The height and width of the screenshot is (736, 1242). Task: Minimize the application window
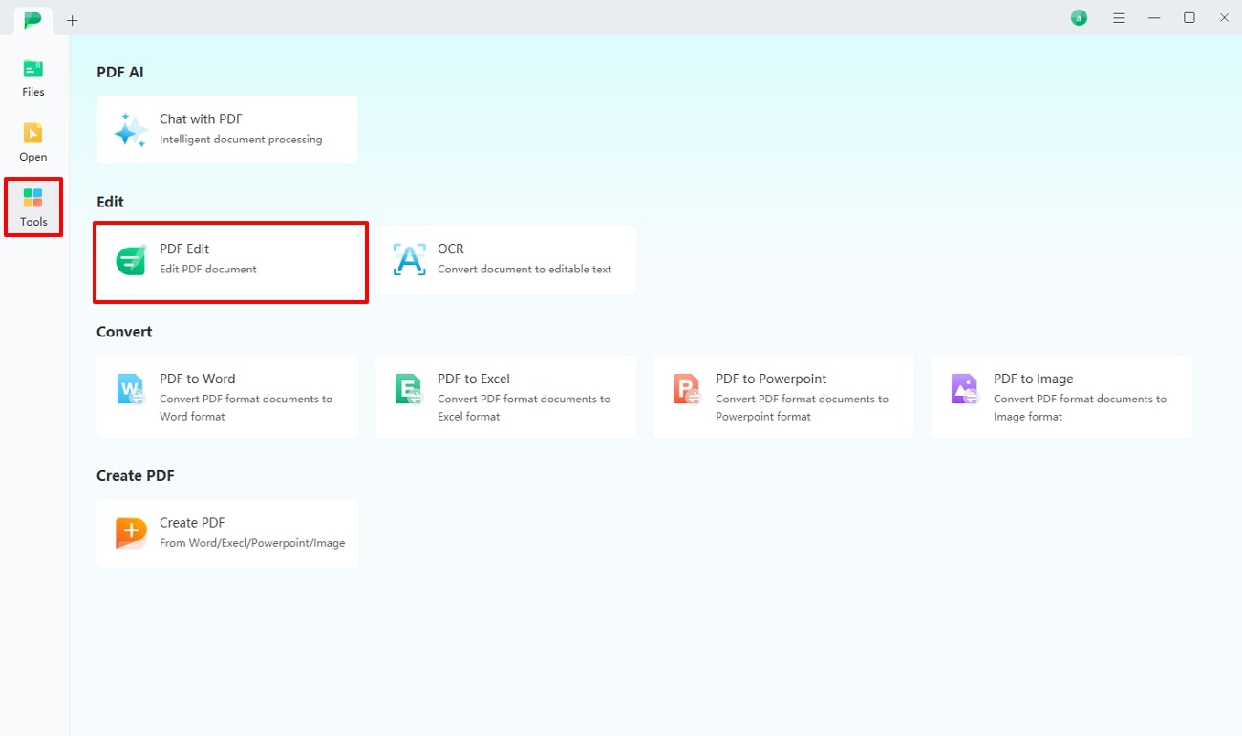click(1155, 18)
